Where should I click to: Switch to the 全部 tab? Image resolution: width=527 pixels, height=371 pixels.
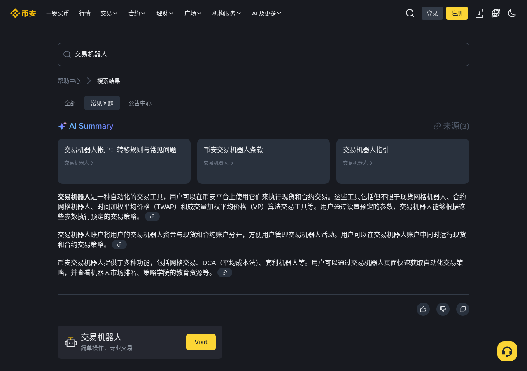point(70,103)
